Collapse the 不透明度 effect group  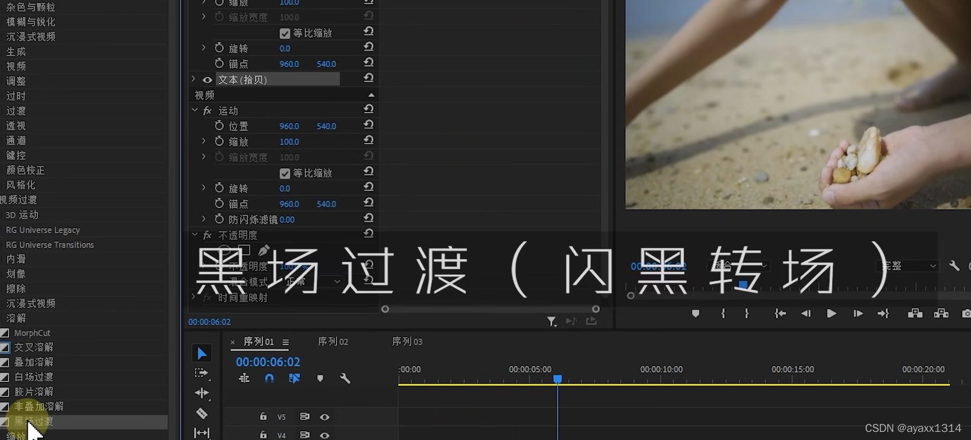194,235
